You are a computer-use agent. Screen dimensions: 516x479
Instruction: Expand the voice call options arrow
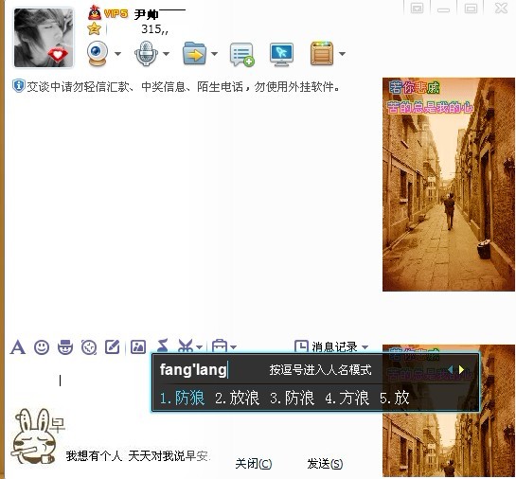click(x=167, y=54)
